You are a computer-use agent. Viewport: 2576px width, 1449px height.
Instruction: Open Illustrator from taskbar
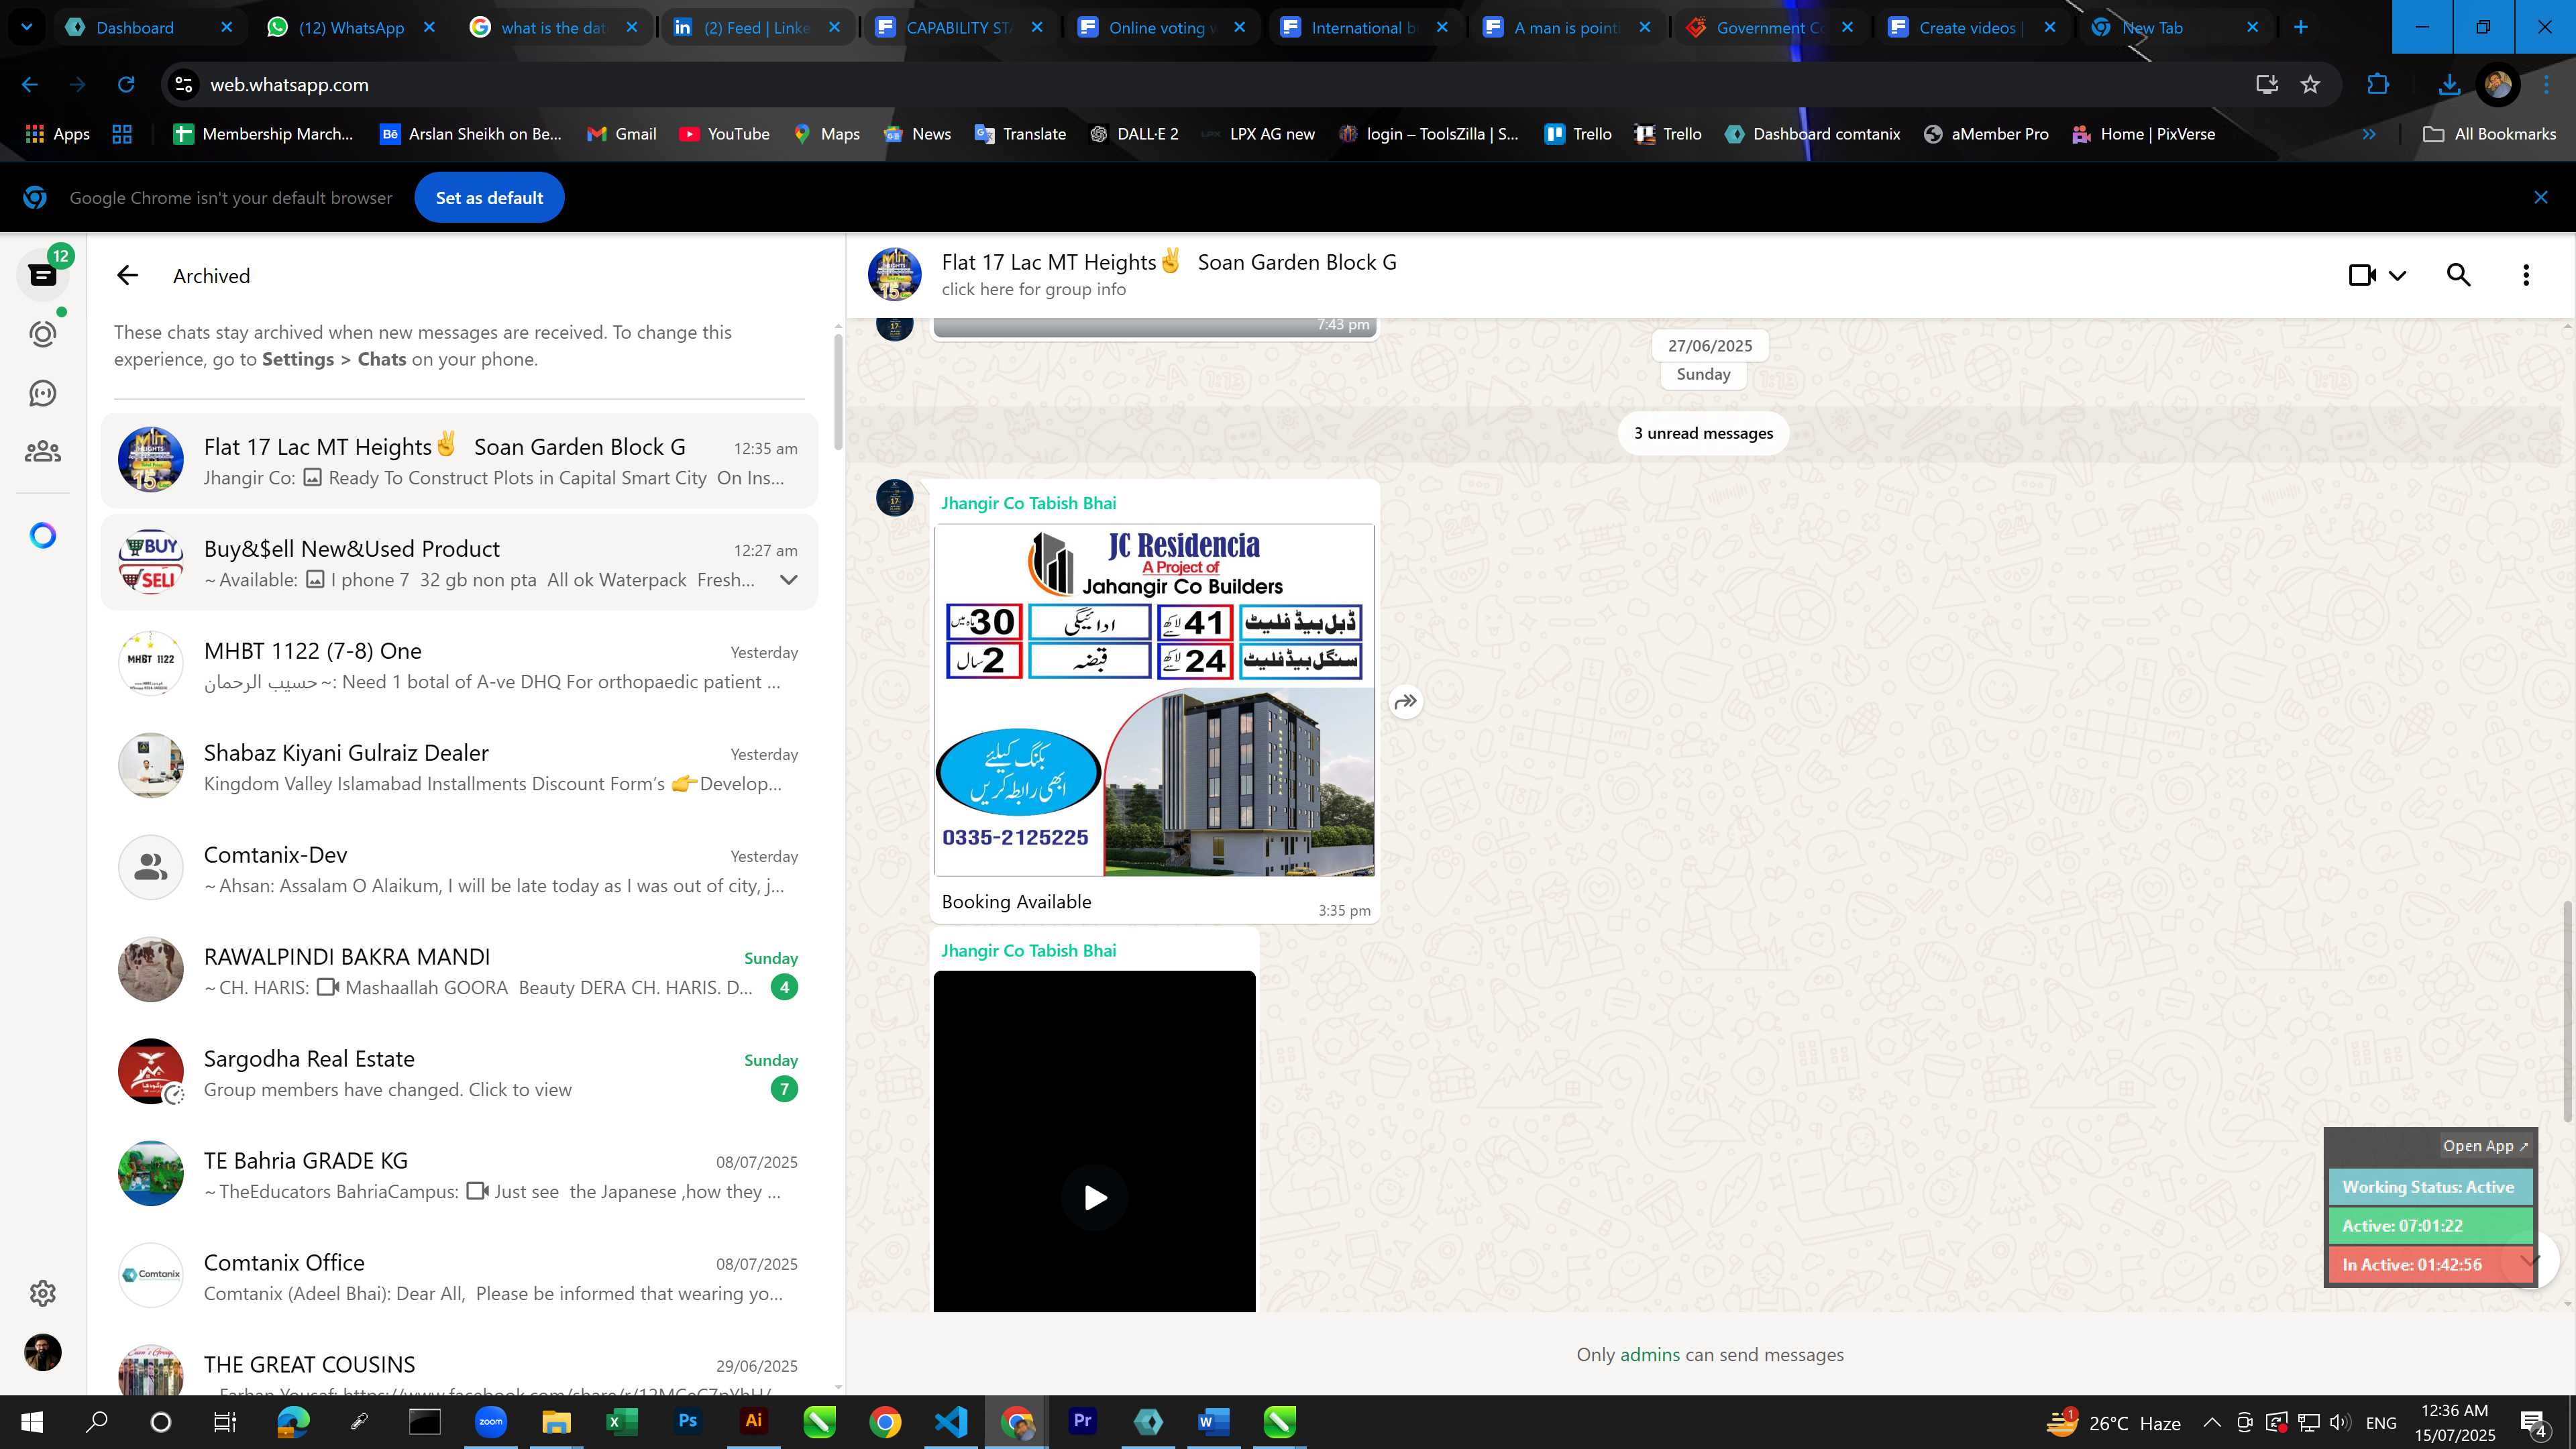click(x=753, y=1421)
